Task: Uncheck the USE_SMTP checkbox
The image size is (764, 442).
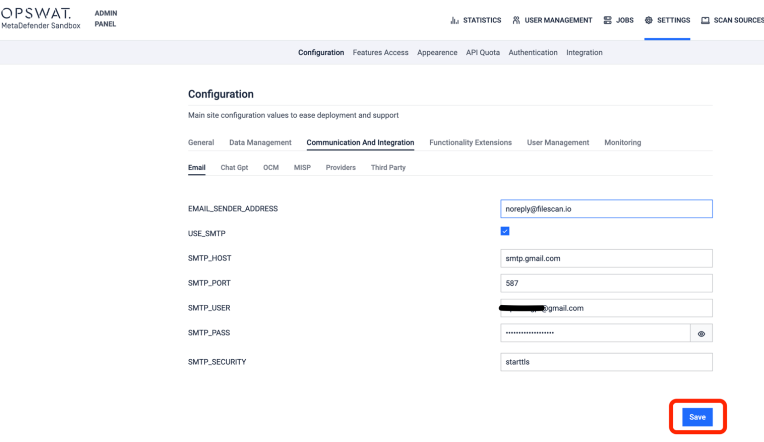Action: pyautogui.click(x=505, y=231)
